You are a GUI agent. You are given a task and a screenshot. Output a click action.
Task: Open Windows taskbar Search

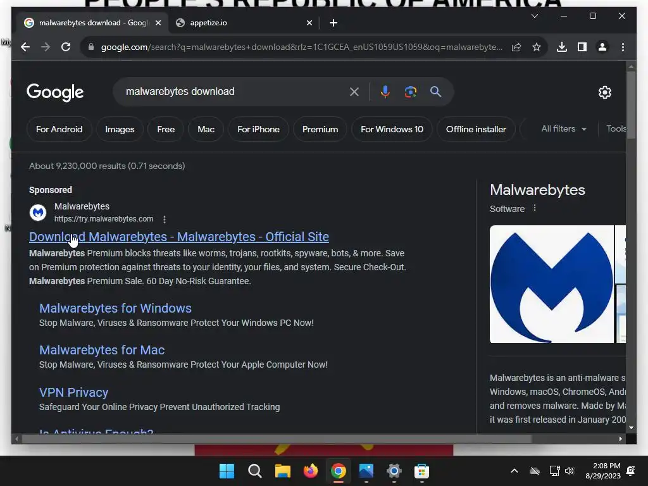tap(254, 471)
